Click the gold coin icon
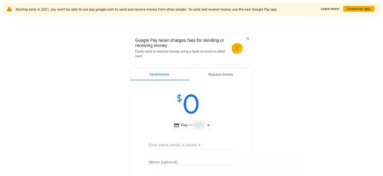Screen dimensions: 383x176 (237, 48)
